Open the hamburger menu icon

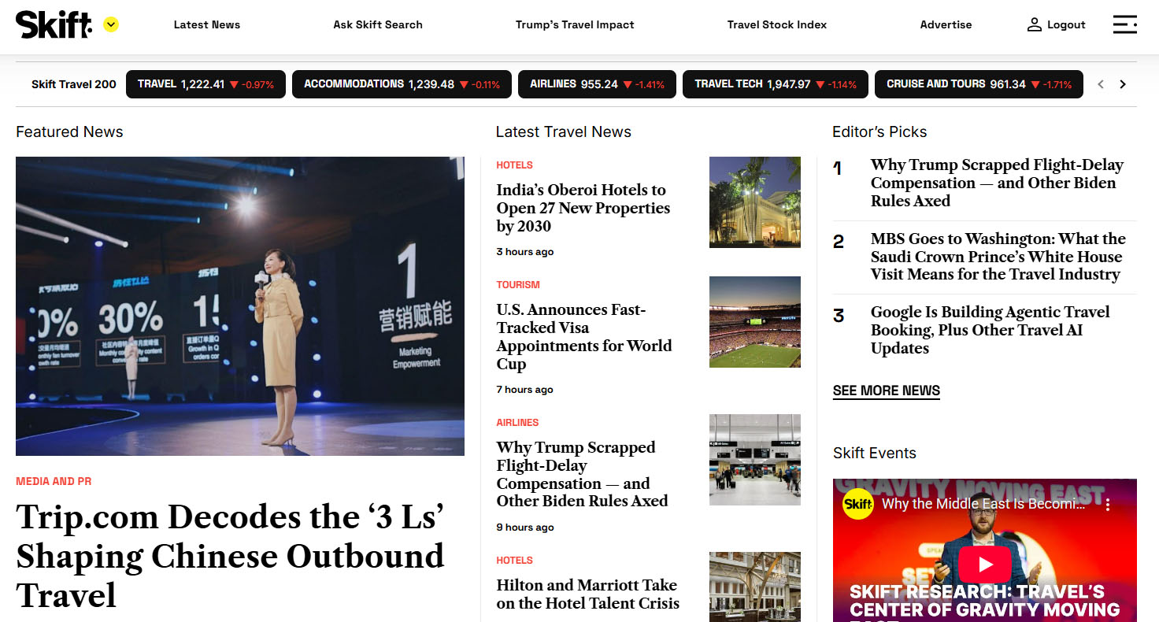tap(1124, 24)
